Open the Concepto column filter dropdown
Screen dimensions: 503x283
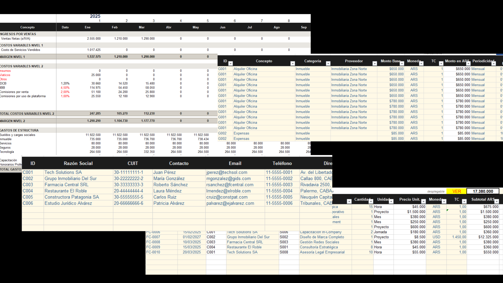point(293,63)
